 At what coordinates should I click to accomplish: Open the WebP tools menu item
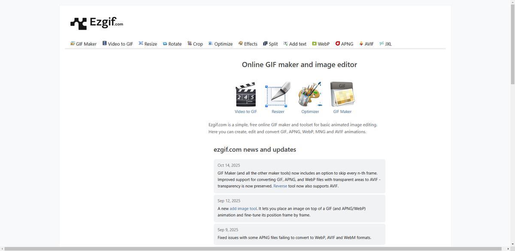pyautogui.click(x=321, y=44)
